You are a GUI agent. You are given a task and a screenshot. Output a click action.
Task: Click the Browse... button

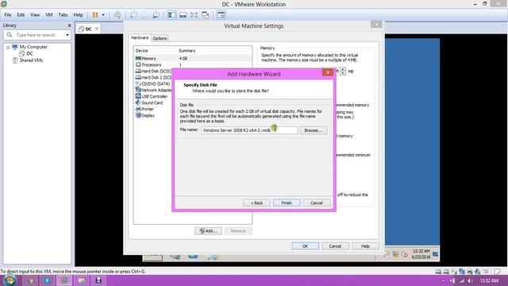click(x=314, y=130)
